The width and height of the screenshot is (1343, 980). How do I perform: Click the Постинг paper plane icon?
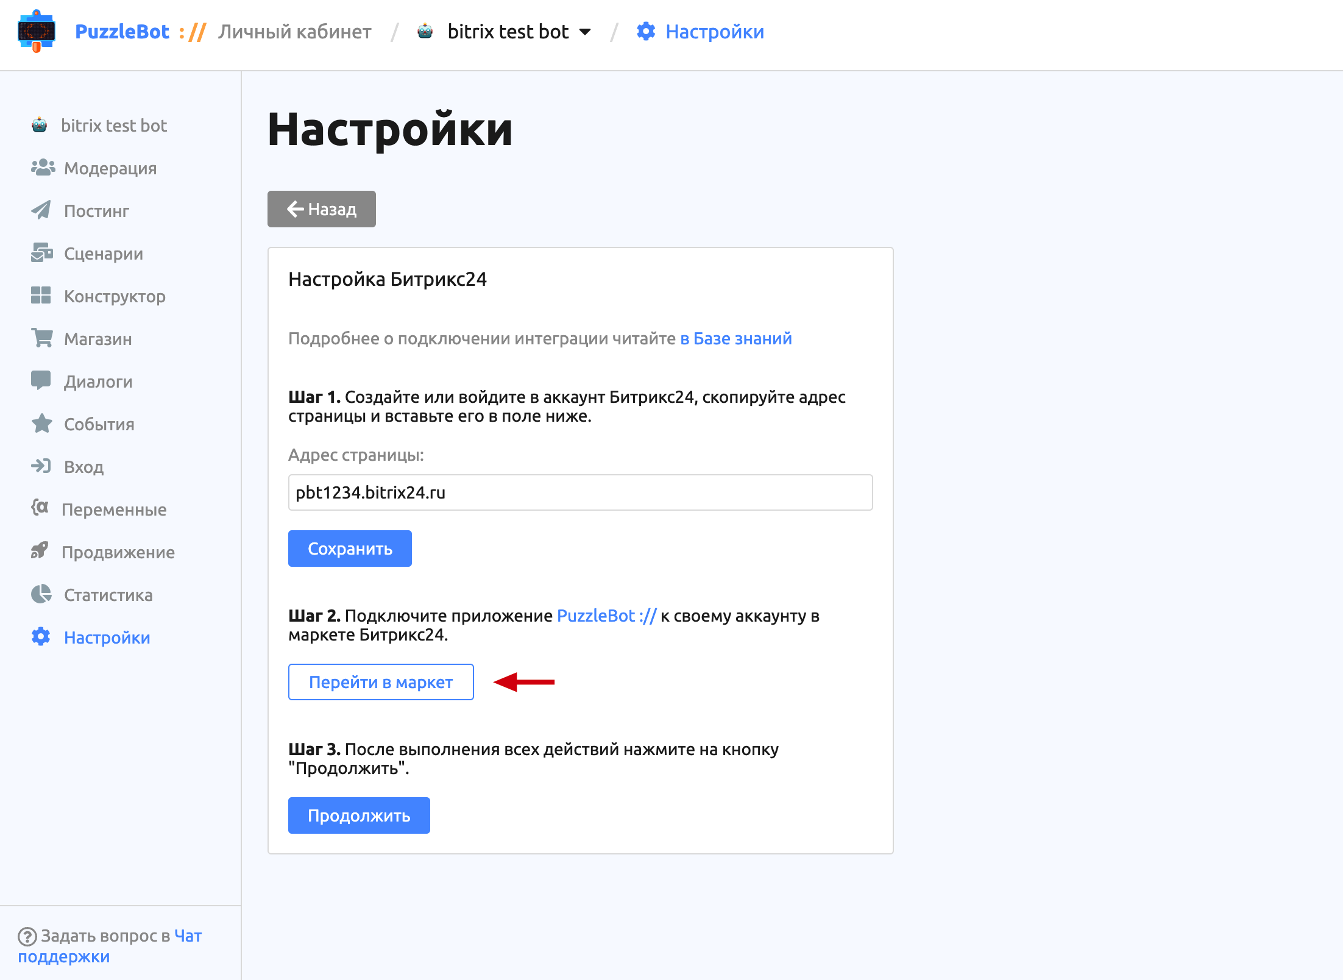click(x=41, y=210)
